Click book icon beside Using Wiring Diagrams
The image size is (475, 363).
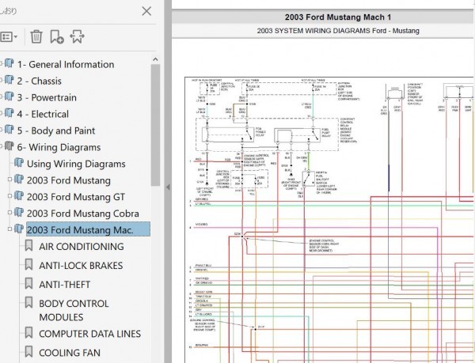(x=19, y=162)
